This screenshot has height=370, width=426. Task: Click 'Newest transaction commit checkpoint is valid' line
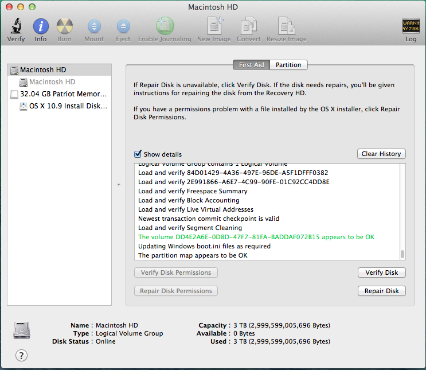pos(209,219)
